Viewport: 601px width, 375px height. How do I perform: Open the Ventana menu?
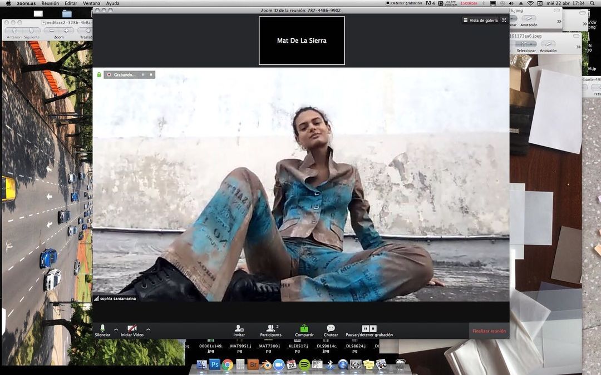[x=91, y=3]
